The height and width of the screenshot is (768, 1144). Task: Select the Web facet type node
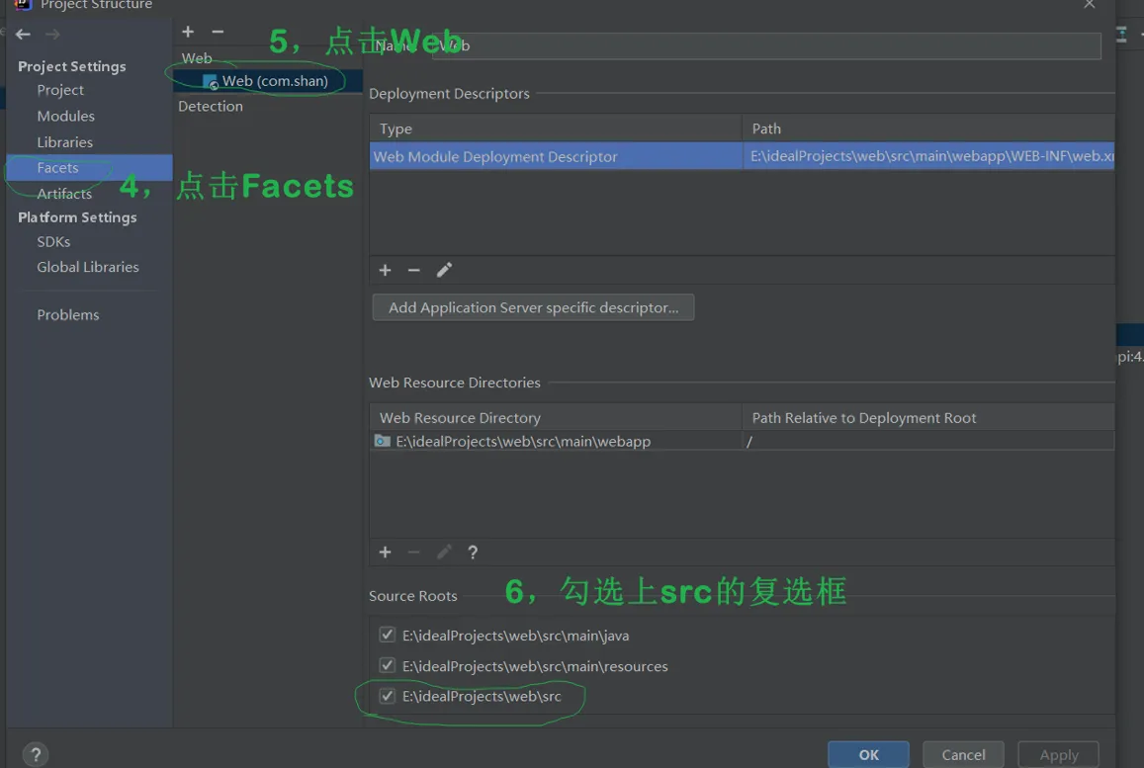pyautogui.click(x=197, y=58)
